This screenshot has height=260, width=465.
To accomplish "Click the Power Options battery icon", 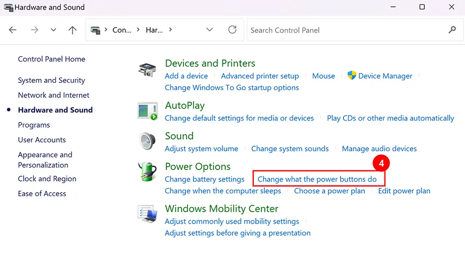I will coord(147,171).
